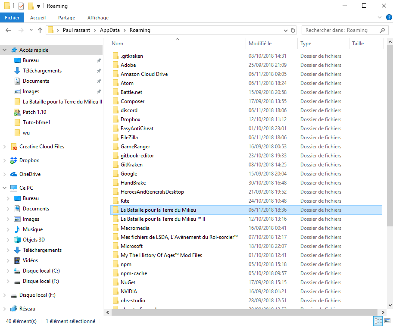Click the NVIDIA folder icon
This screenshot has height=326, width=393.
pos(115,291)
